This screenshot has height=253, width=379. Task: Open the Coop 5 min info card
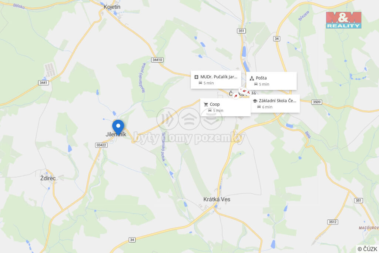click(225, 107)
